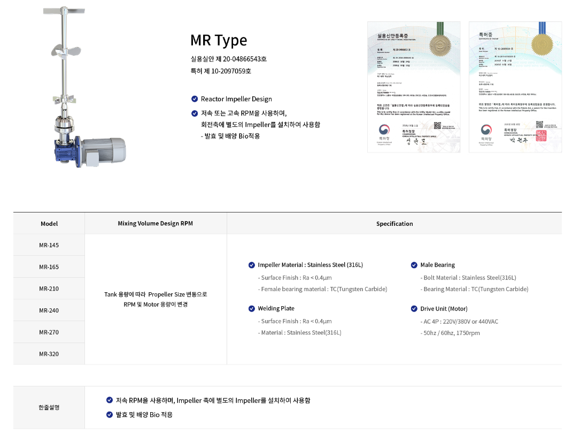
Task: Select the MR-210 model row
Action: pos(49,288)
